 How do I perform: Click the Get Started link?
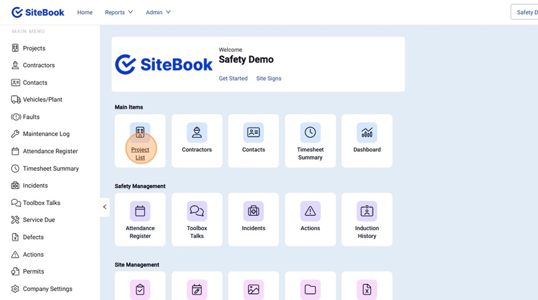tap(233, 78)
